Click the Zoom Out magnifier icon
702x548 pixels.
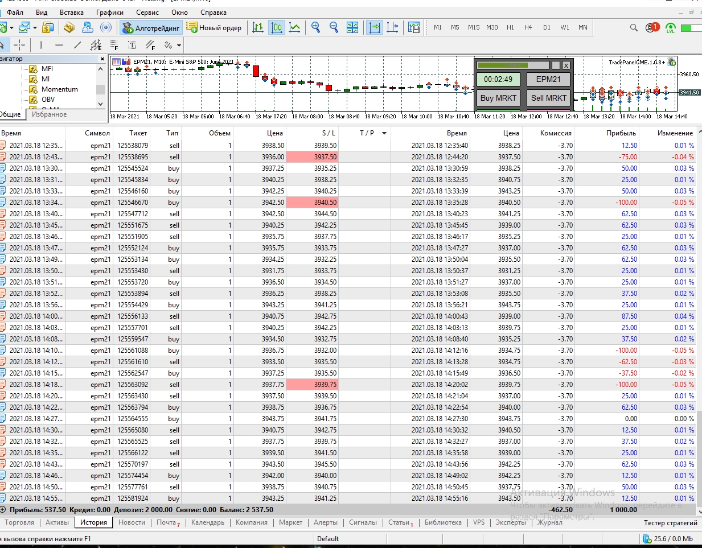tap(334, 27)
